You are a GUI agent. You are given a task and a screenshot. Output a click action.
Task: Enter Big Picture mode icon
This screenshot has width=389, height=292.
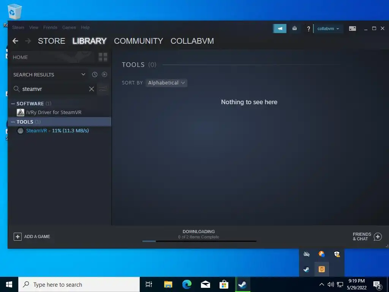tap(352, 29)
